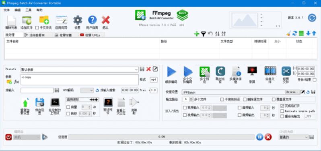This screenshot has height=151, width=321.
Task: Open the application wizard icon
Action: coord(62,20)
